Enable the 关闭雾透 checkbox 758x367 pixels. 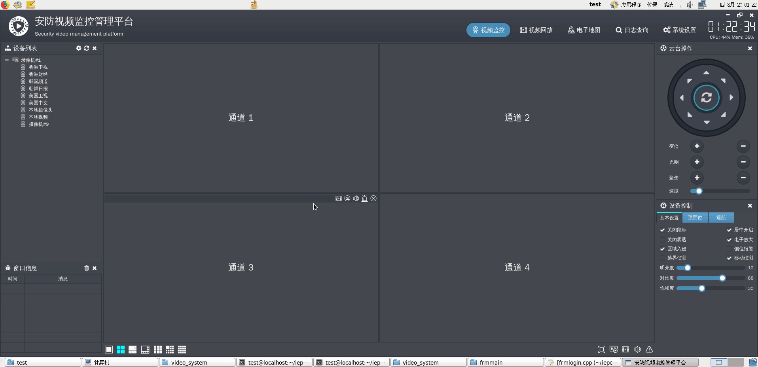663,240
